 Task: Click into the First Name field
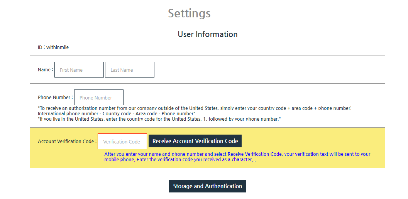79,69
